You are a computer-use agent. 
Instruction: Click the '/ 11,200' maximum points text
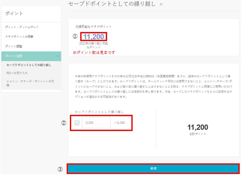coord(119,123)
